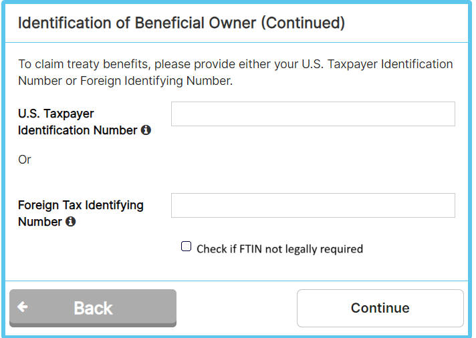Click the word 'Continue' on the white button
Screen dimensions: 476x338
point(380,308)
